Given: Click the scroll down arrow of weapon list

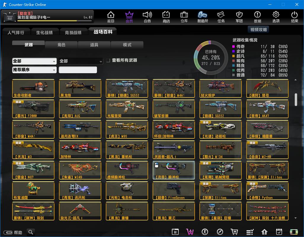Looking at the screenshot, I should (295, 218).
